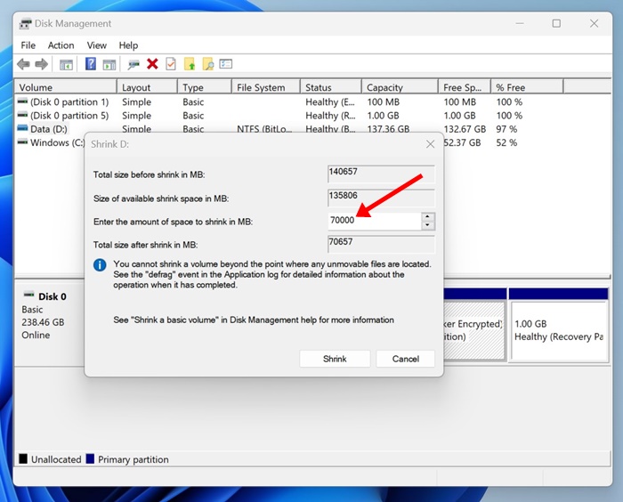
Task: Click the black Unallocated legend swatch
Action: click(23, 458)
